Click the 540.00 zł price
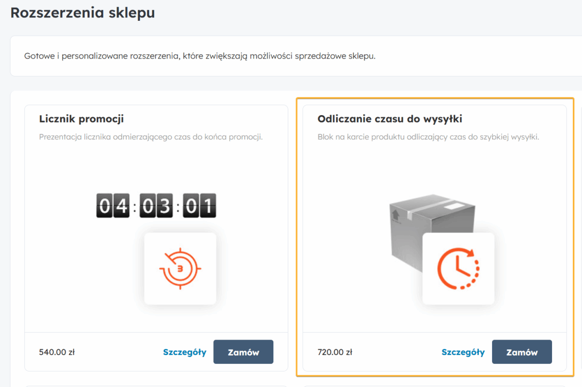 pyautogui.click(x=57, y=352)
